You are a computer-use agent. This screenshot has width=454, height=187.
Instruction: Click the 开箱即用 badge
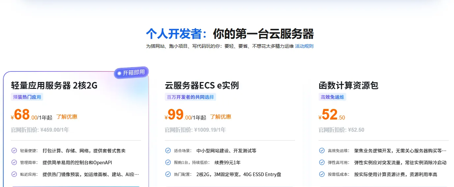point(131,73)
